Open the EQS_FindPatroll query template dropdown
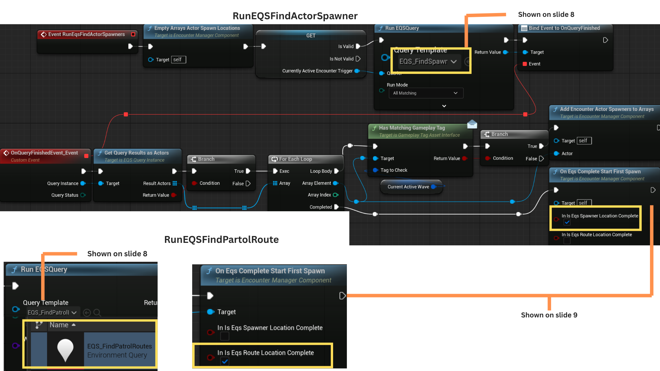660x371 pixels. coord(52,313)
